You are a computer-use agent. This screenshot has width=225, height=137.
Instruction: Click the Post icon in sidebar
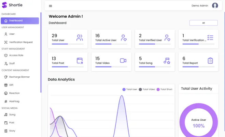click(6, 123)
